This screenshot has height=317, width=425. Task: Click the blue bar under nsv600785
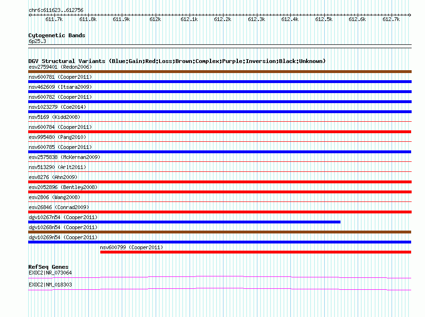click(x=220, y=152)
